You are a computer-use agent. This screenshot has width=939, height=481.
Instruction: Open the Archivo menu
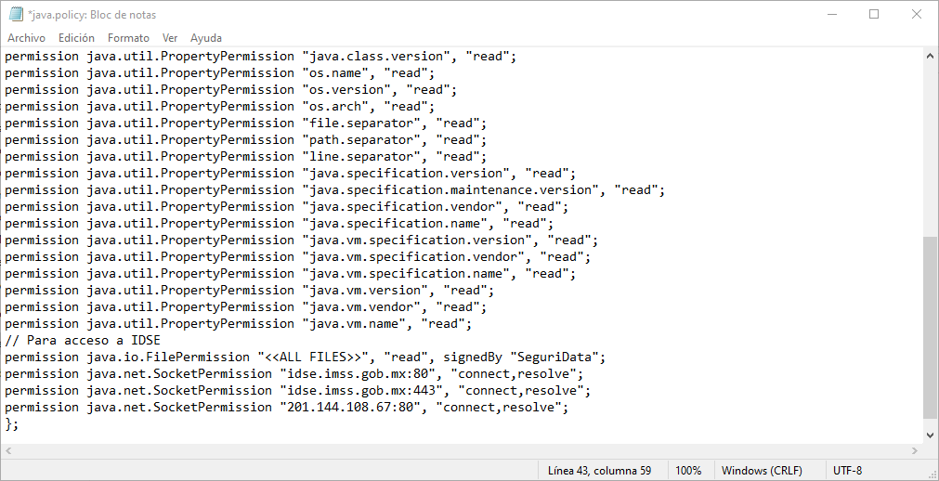coord(26,38)
